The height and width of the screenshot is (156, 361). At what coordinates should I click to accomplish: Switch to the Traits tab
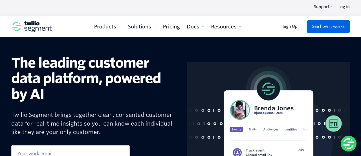253,130
